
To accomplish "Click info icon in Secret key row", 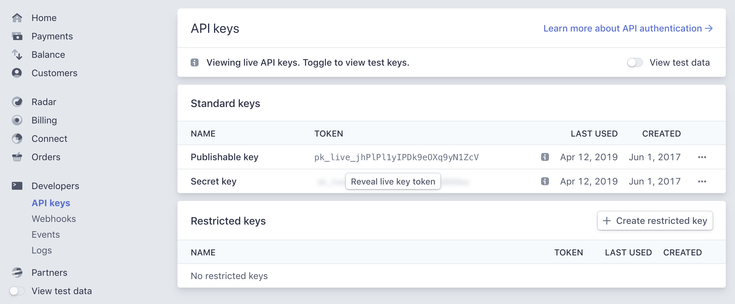I will pyautogui.click(x=545, y=181).
